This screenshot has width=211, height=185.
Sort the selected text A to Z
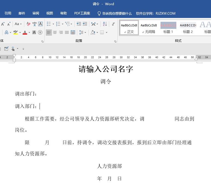[105, 24]
